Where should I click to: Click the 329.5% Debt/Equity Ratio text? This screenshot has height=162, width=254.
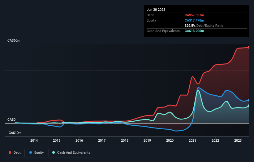(x=204, y=26)
